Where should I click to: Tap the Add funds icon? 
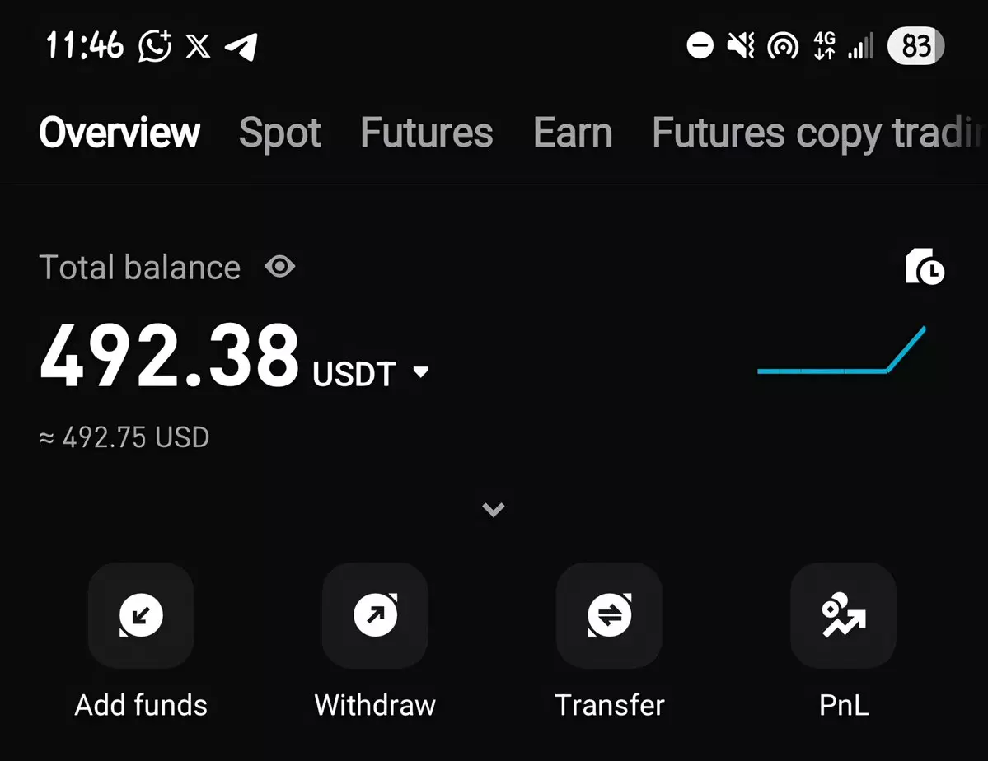pos(141,614)
